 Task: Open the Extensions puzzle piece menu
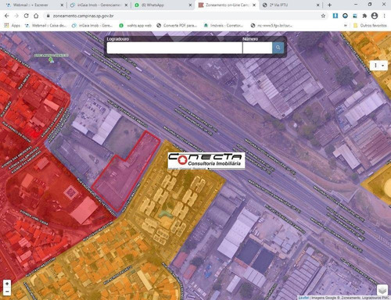(x=364, y=16)
